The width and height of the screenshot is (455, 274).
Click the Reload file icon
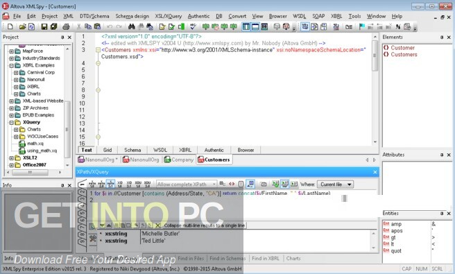(x=31, y=26)
